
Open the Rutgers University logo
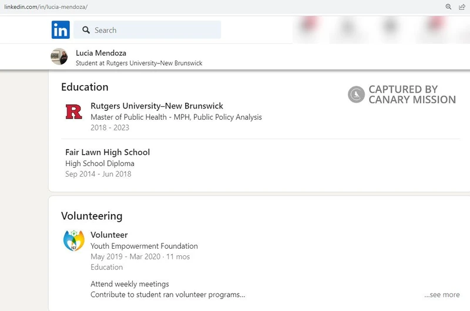click(74, 111)
